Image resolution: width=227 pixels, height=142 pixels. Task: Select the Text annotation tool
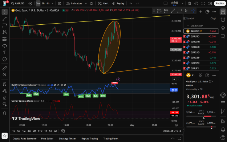click(x=5, y=52)
